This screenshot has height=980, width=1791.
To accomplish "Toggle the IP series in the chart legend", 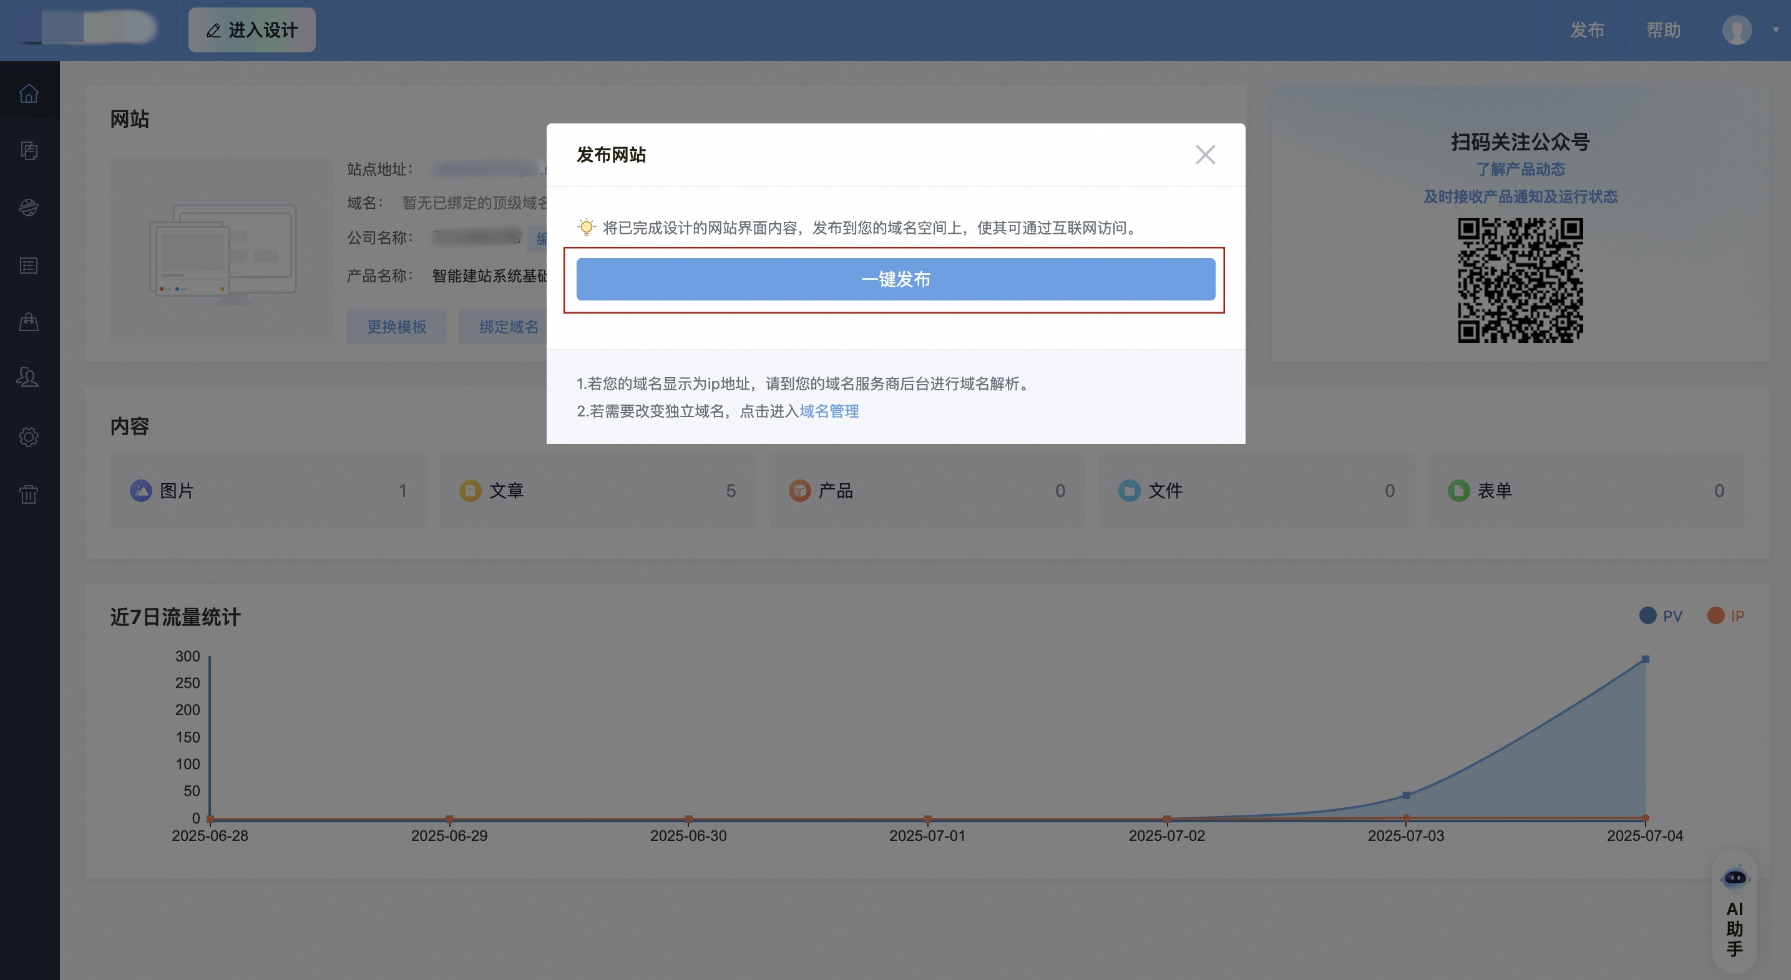I will 1716,615.
